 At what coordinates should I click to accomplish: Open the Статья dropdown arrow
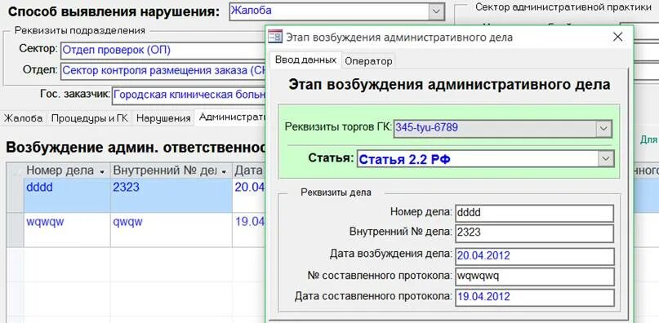(605, 158)
